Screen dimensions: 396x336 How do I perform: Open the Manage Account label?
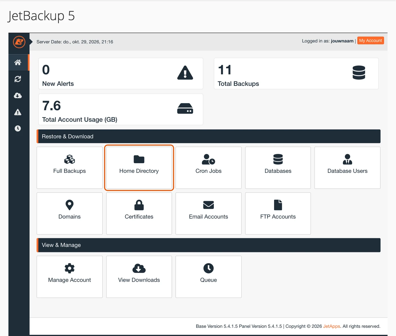coord(70,280)
